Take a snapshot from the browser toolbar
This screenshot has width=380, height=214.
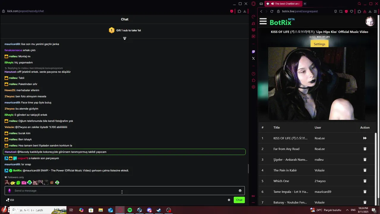click(x=341, y=11)
